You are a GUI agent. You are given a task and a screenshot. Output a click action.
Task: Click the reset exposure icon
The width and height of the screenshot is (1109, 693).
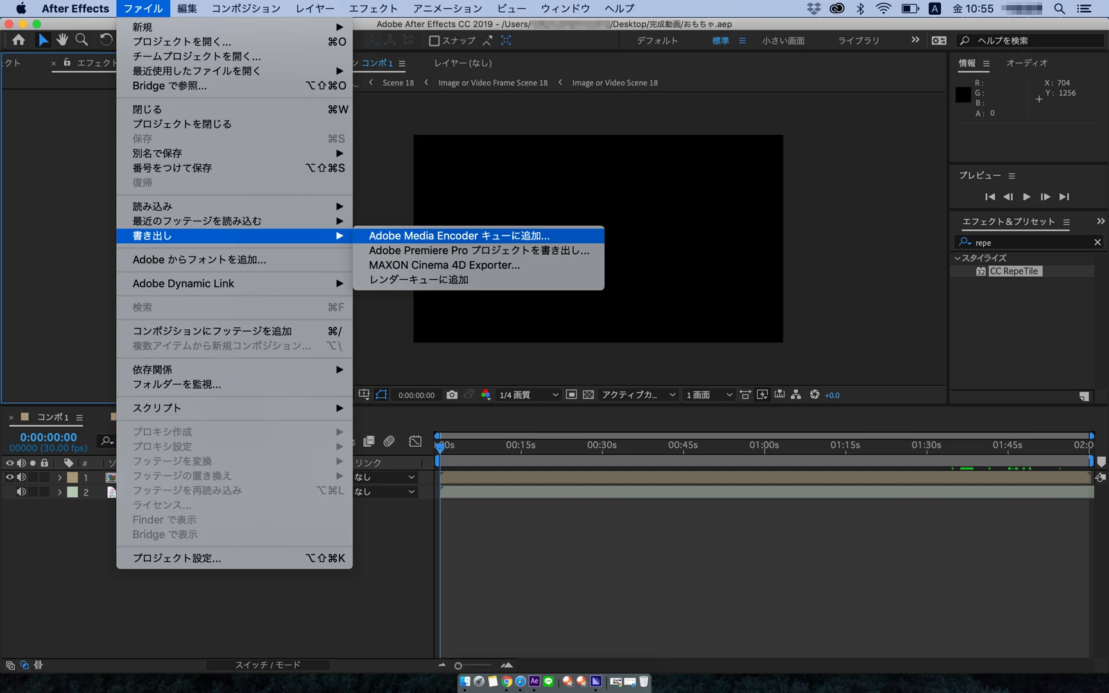coord(814,395)
